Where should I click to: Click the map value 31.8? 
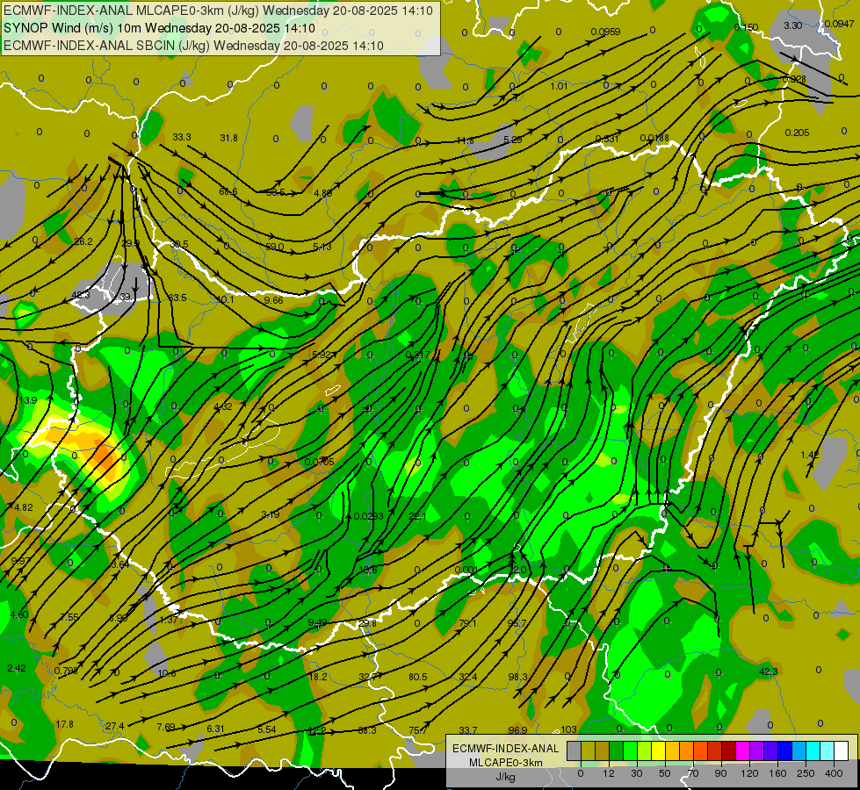[228, 138]
